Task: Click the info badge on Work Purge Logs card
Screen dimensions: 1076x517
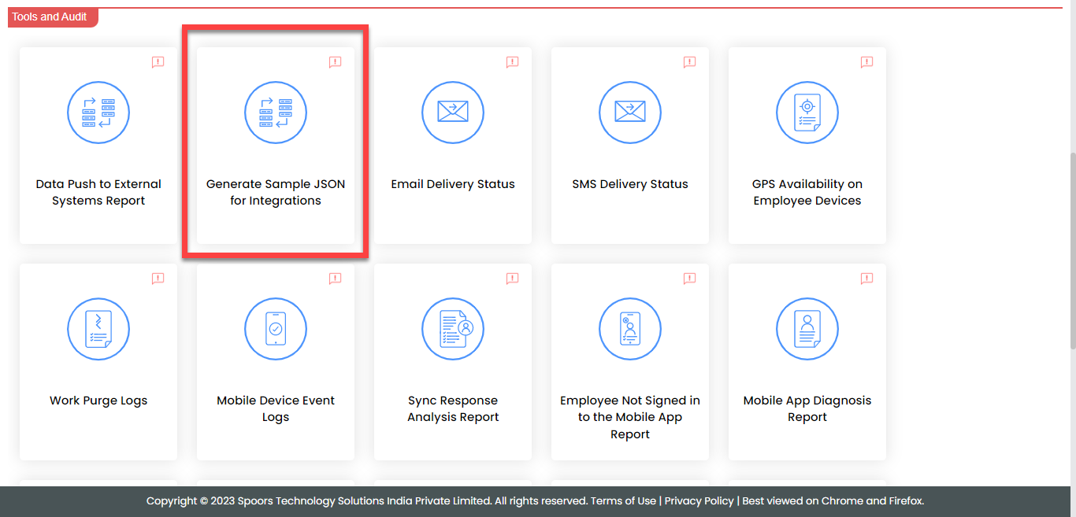Action: (158, 279)
